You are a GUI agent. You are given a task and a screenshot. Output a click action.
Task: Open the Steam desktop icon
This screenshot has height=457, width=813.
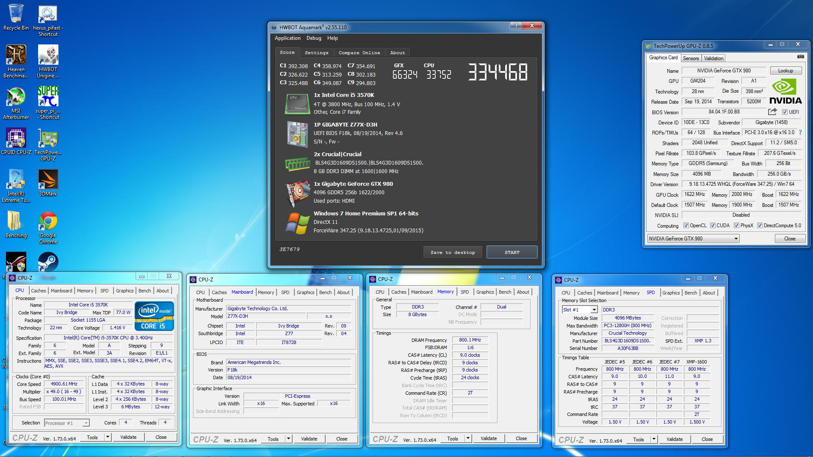pos(48,262)
